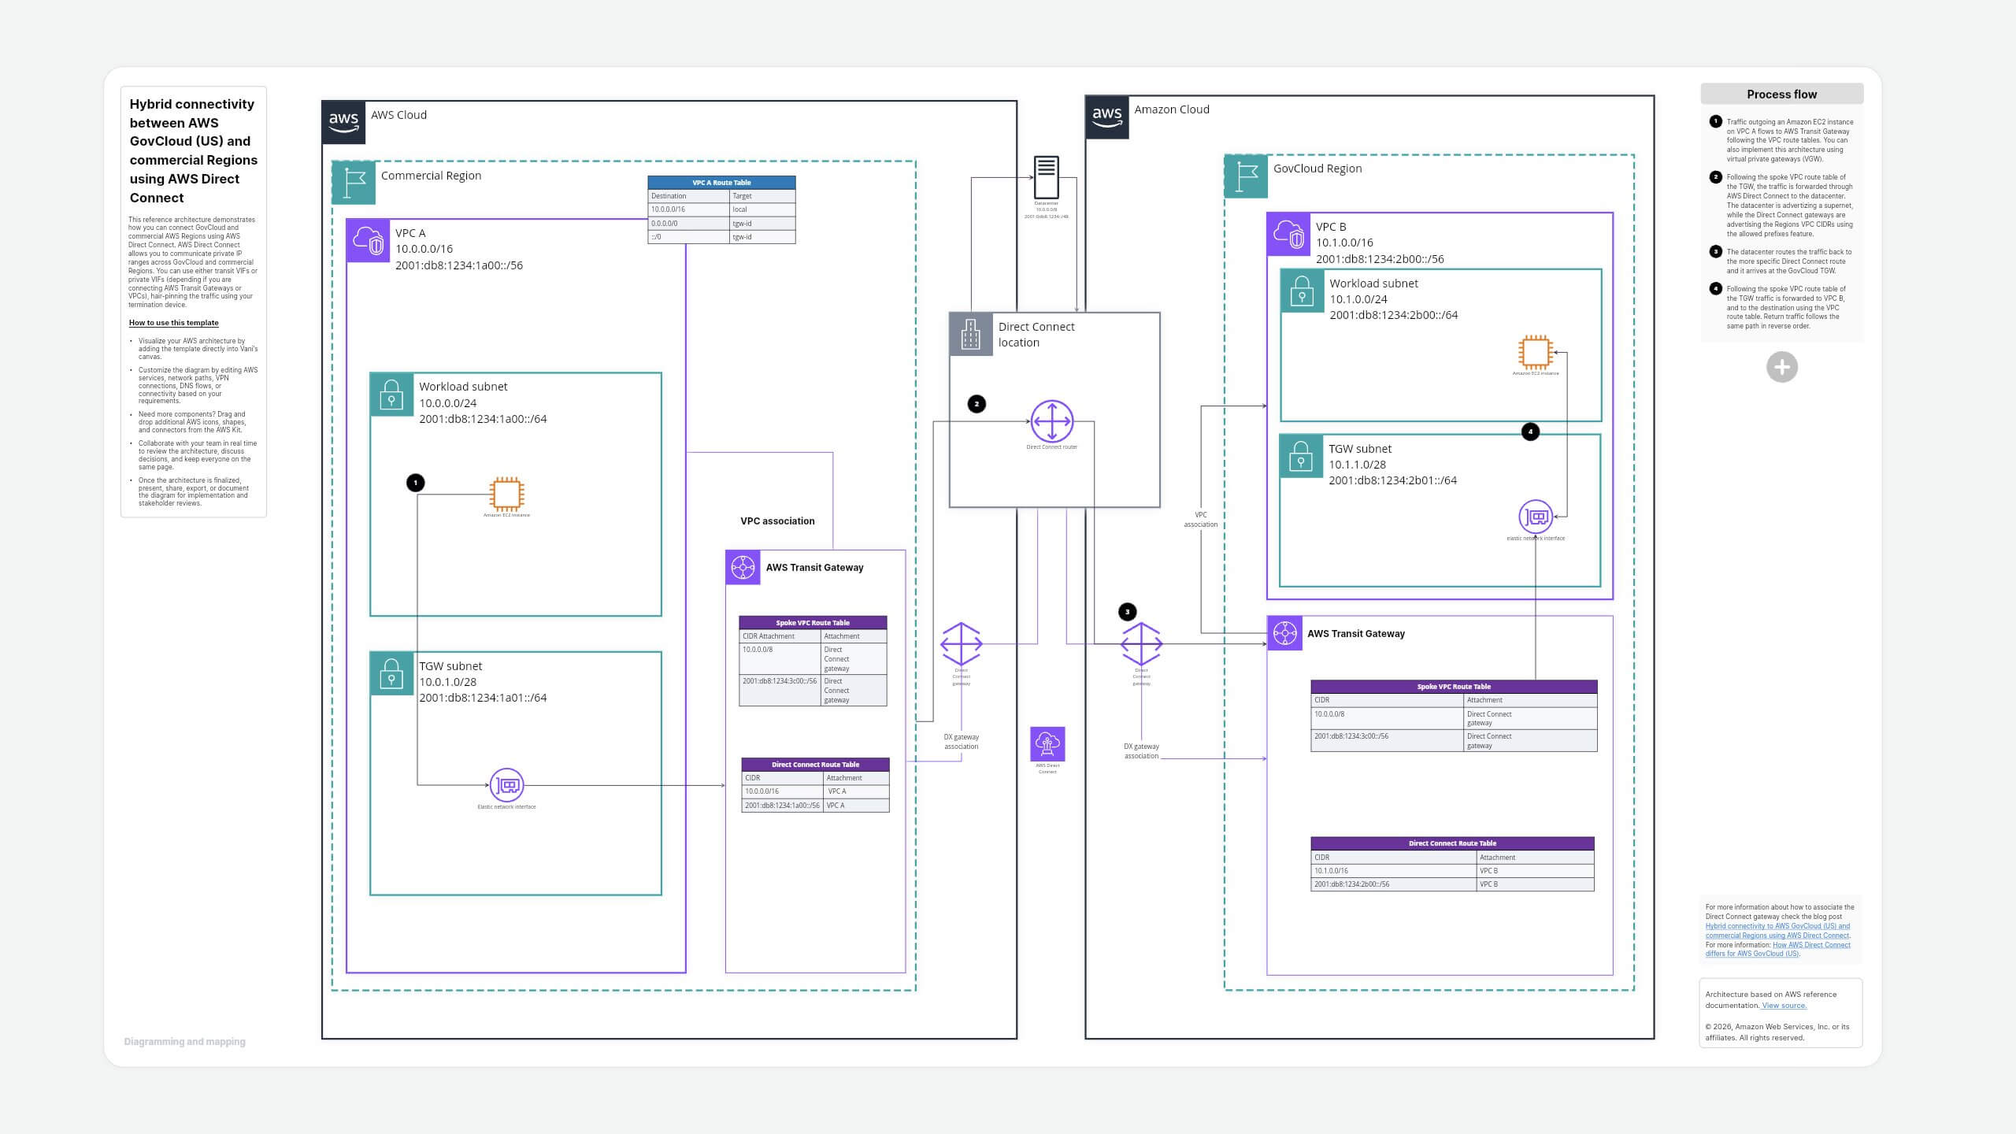Screen dimensions: 2016x1134
Task: Open the Hybrid connectivity to AWS GovCloud blog link
Action: [x=1778, y=931]
